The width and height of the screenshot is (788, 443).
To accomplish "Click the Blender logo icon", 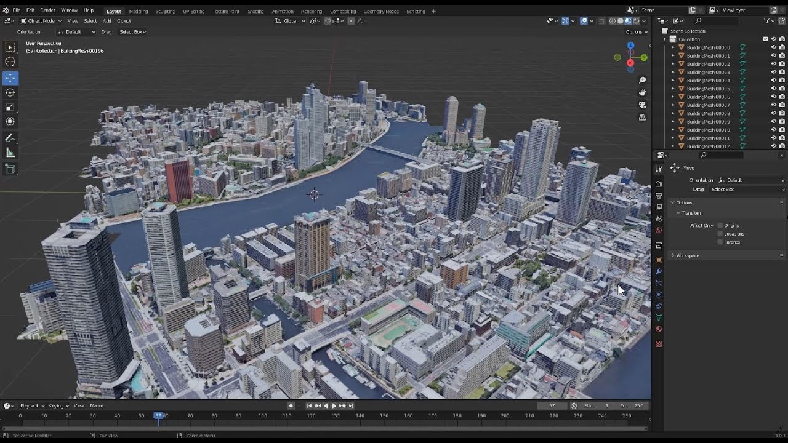I will (x=6, y=10).
